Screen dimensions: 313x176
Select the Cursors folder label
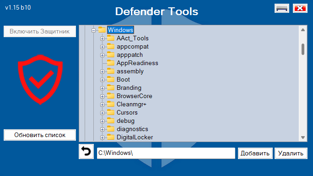click(127, 112)
